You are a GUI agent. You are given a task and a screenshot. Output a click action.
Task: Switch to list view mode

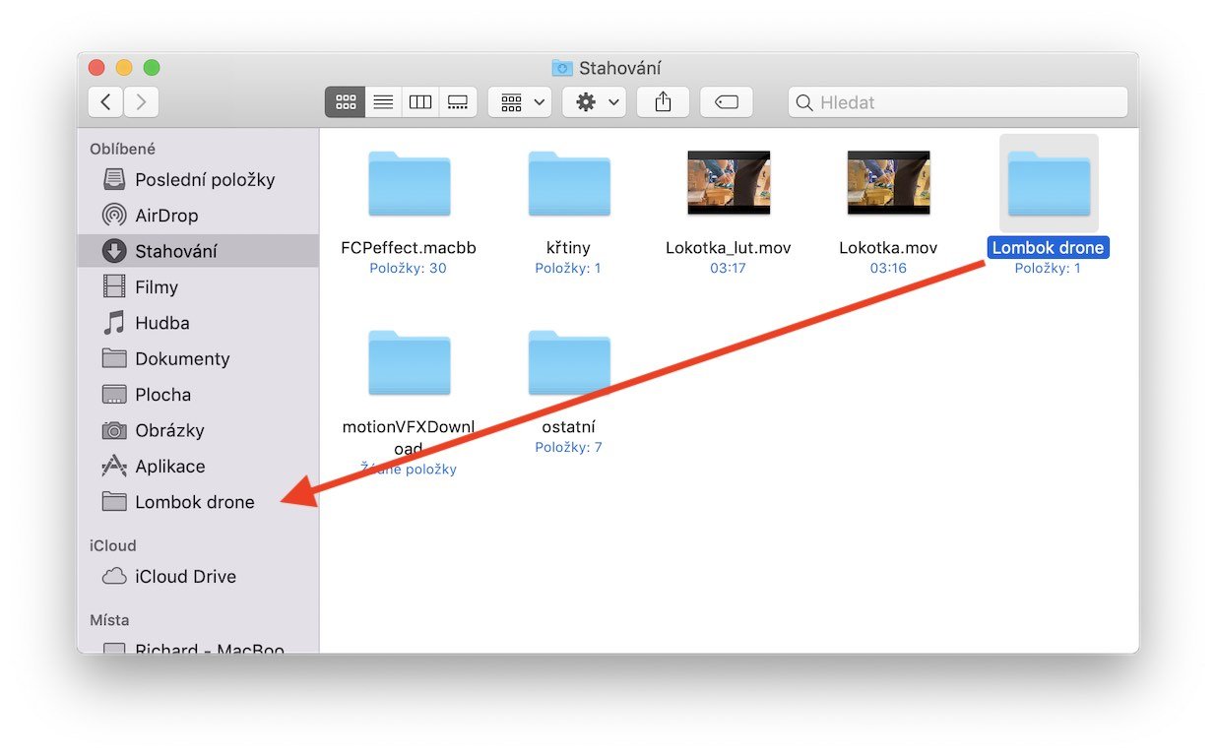[x=383, y=102]
